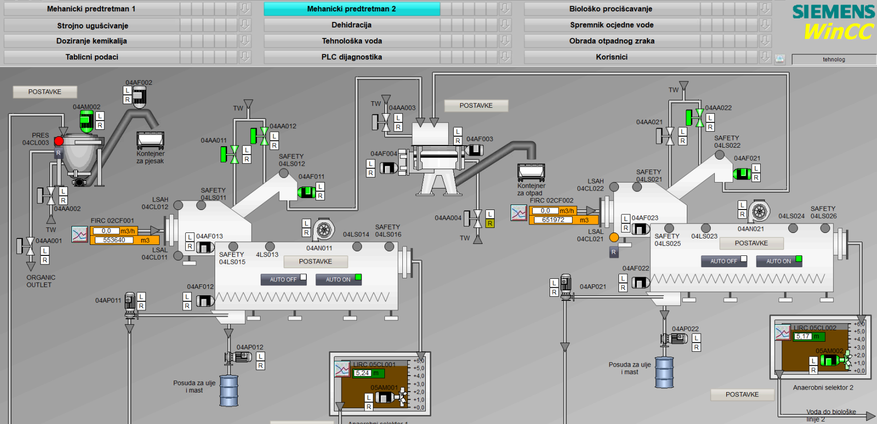Click the red PRES 04CL003 indicator
The height and width of the screenshot is (424, 877).
pyautogui.click(x=59, y=141)
